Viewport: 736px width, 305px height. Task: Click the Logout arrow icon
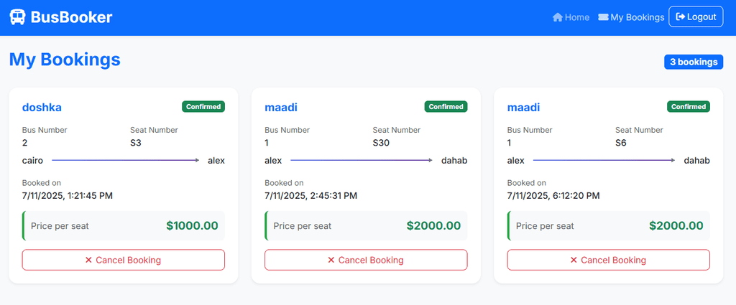[681, 17]
